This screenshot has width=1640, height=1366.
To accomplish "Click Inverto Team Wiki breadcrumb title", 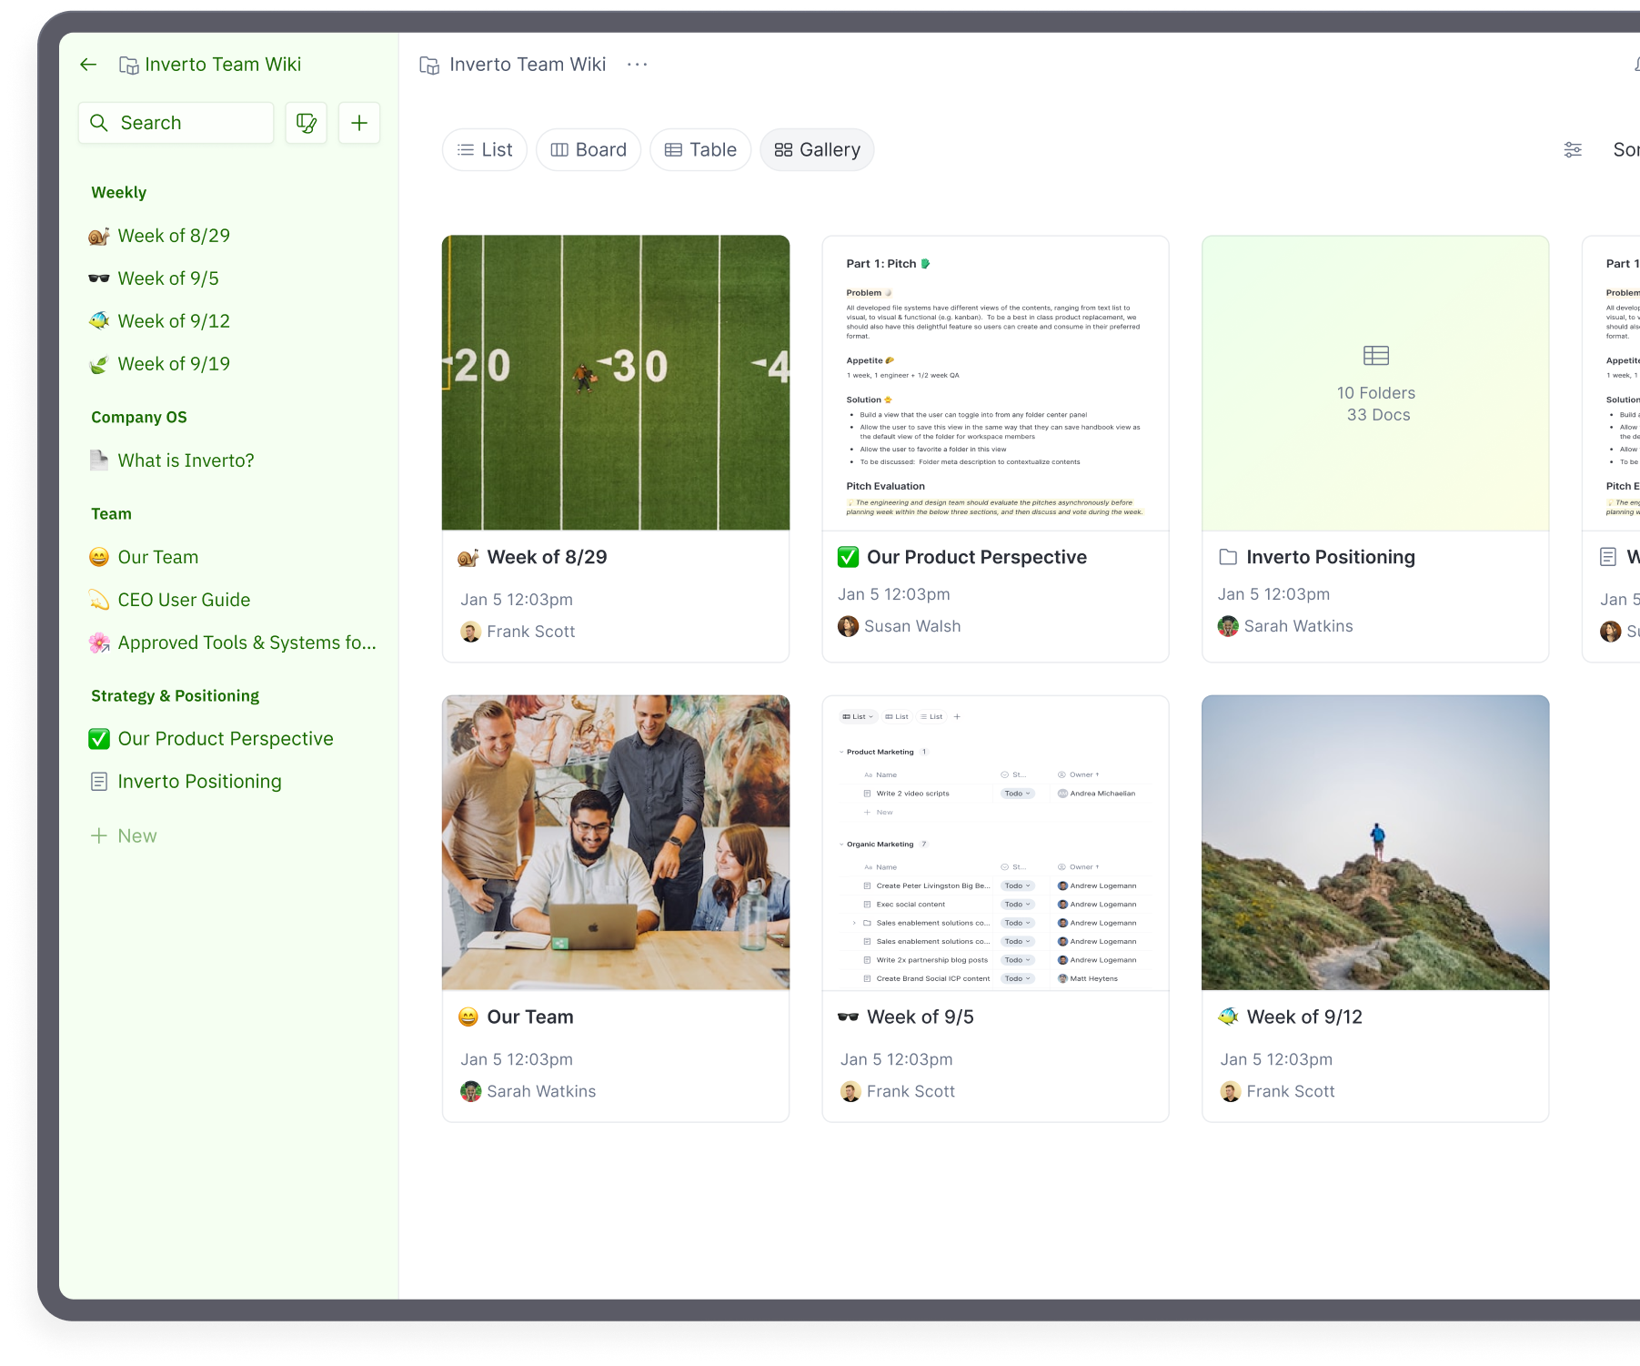I will [528, 65].
